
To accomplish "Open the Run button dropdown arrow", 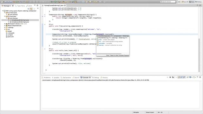I will pyautogui.click(x=57, y=2).
